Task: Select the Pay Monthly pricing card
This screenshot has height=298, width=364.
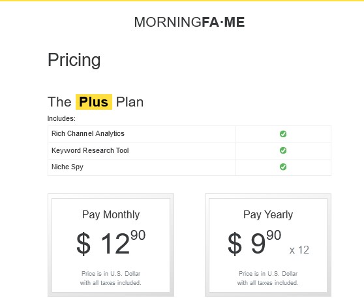Action: [x=111, y=245]
